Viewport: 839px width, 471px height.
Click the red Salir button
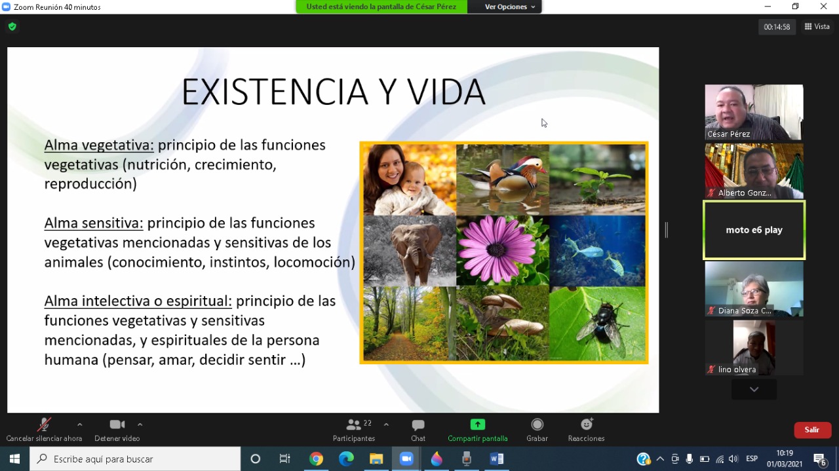812,430
